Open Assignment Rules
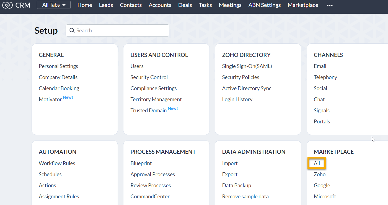Screen dimensions: 388x205 59,196
